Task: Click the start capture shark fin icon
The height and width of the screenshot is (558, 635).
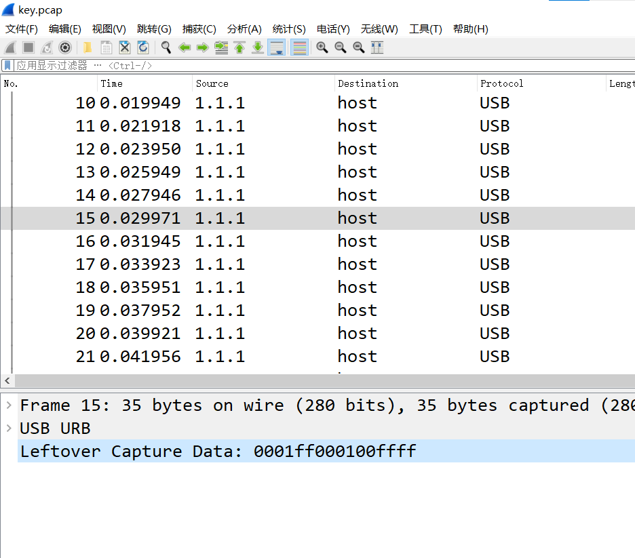Action: [10, 47]
